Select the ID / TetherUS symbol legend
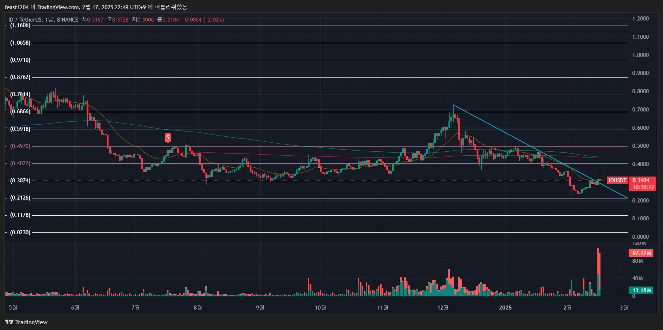Screen dimensions: 663x330 (x=43, y=20)
